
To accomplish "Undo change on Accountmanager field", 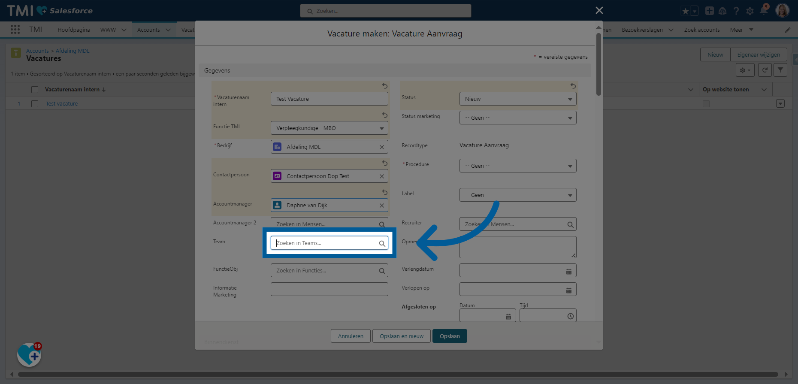I will coord(385,192).
